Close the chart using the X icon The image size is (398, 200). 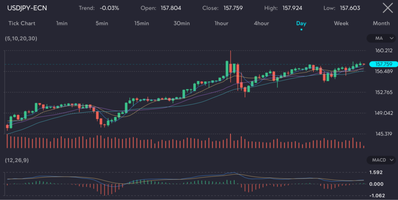coord(387,8)
